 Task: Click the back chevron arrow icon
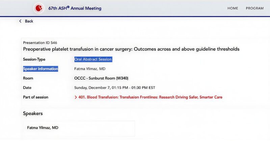(x=20, y=21)
